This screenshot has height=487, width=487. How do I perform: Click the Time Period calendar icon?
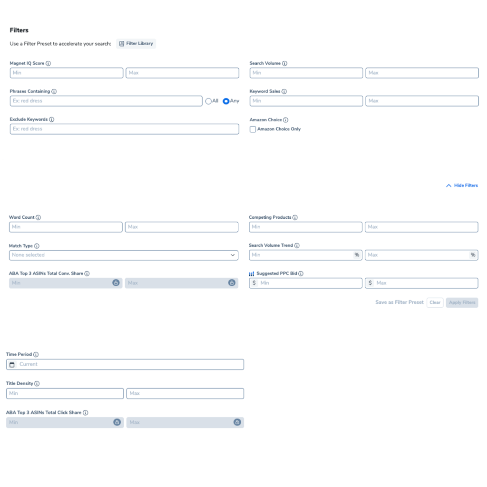click(12, 365)
